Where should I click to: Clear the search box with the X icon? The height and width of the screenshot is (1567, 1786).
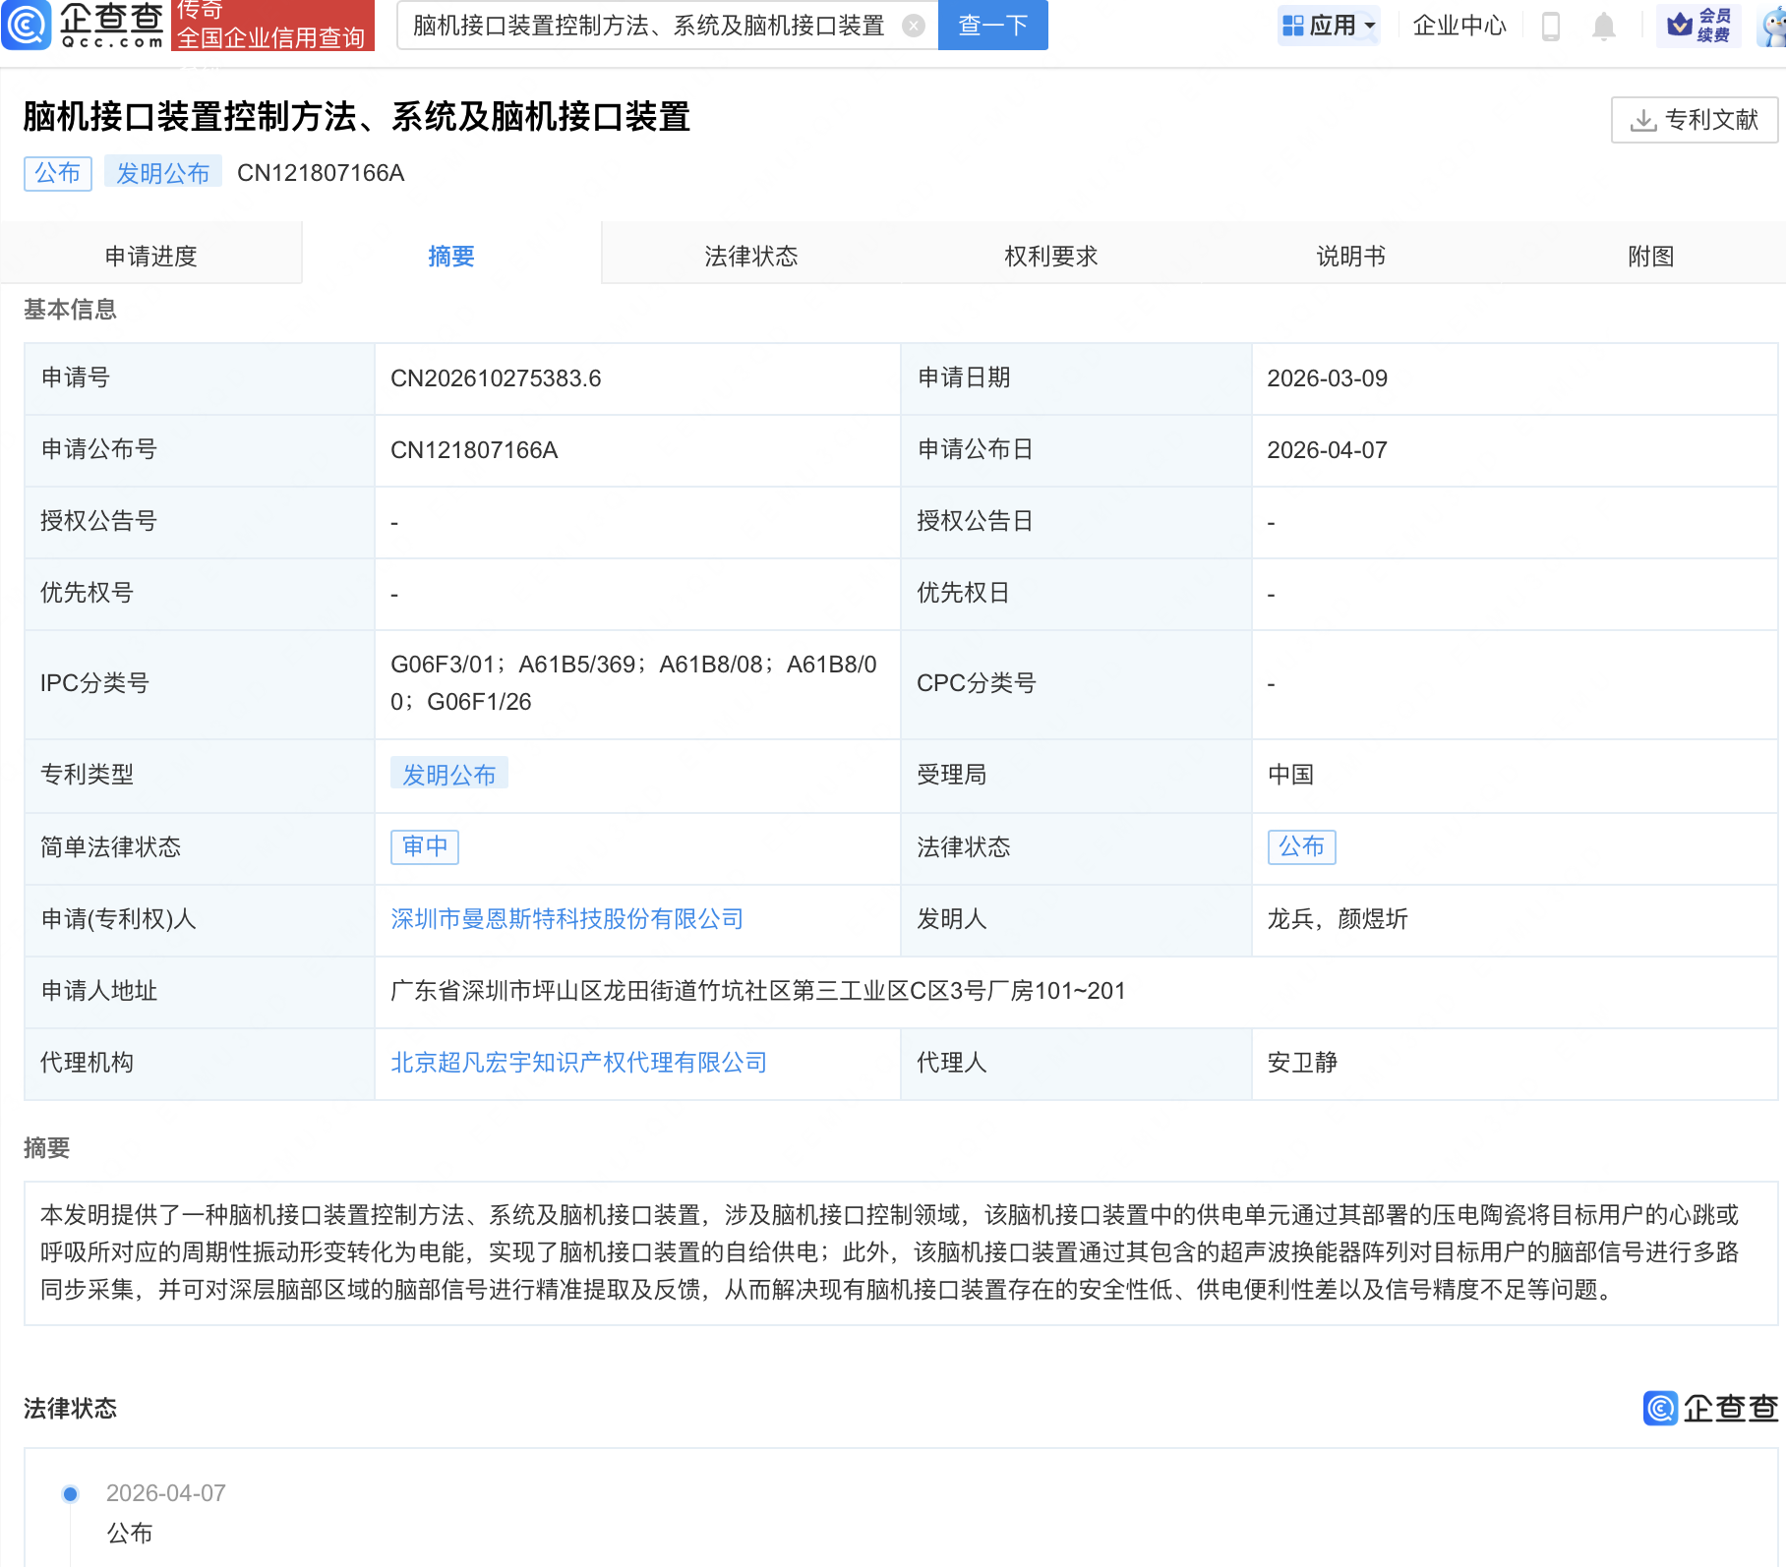coord(914,26)
